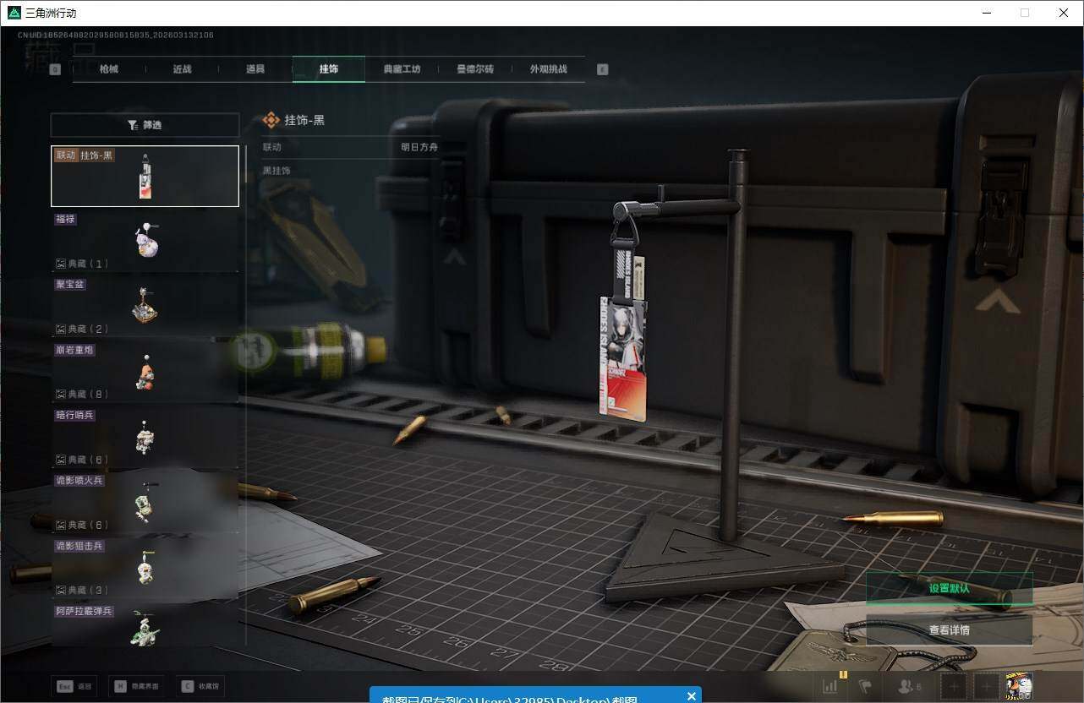
Task: Choose the 崩岩重炮 charm card
Action: click(x=145, y=372)
